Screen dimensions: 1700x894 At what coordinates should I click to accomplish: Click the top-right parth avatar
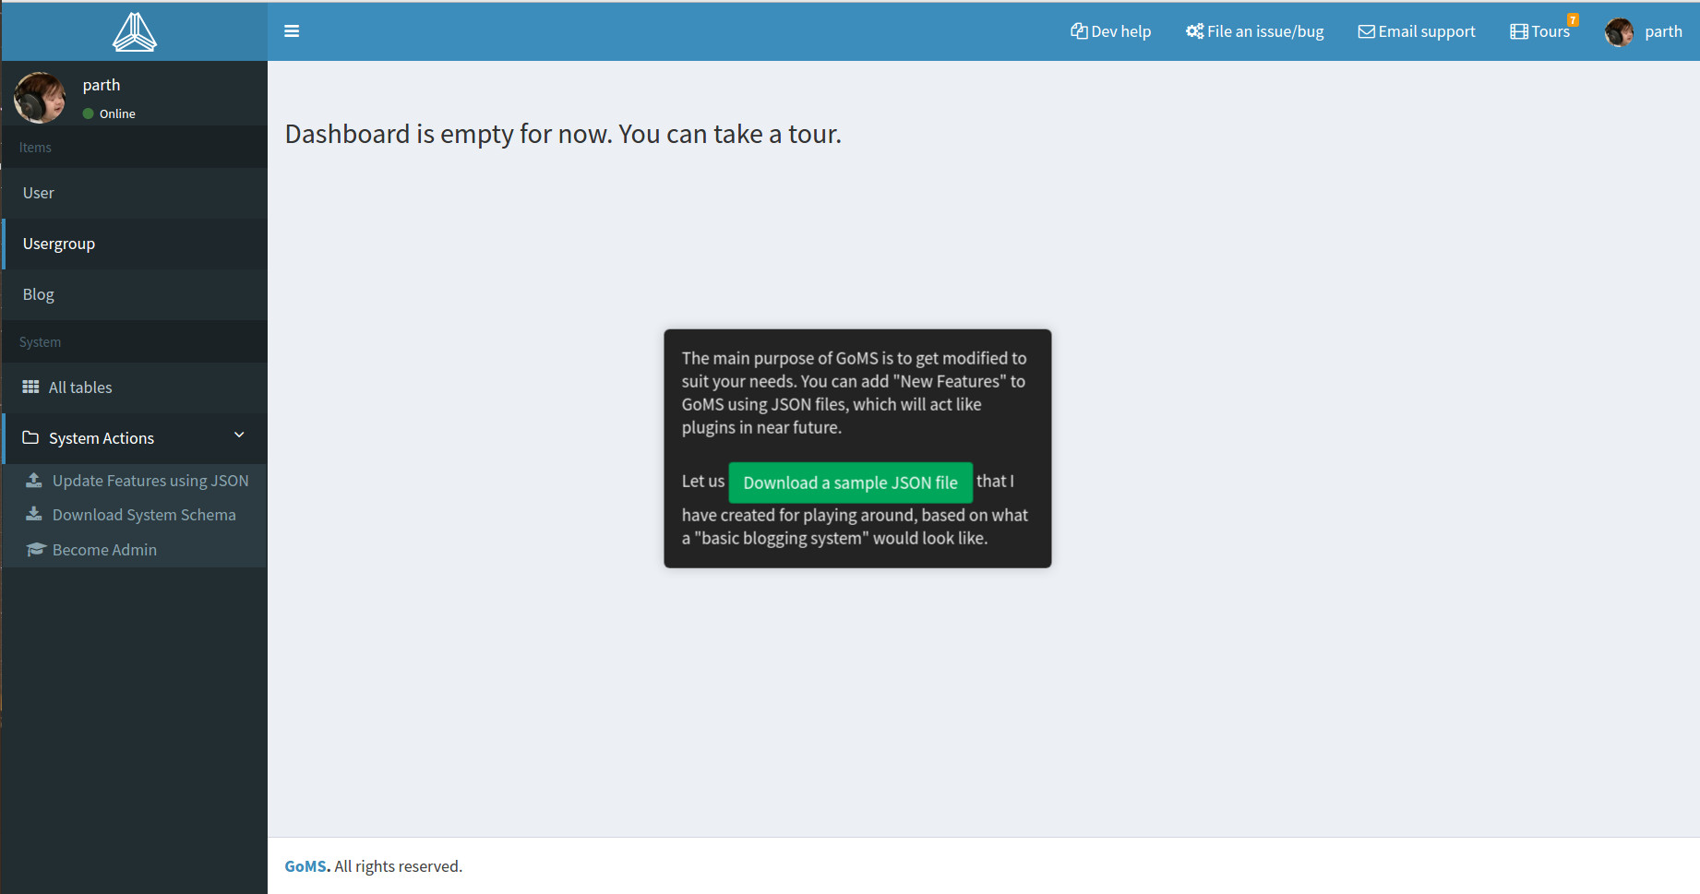[x=1620, y=31]
